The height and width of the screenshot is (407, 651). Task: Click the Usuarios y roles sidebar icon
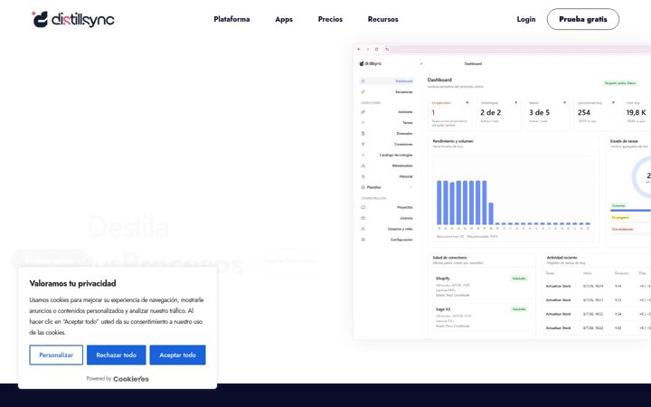tap(363, 229)
